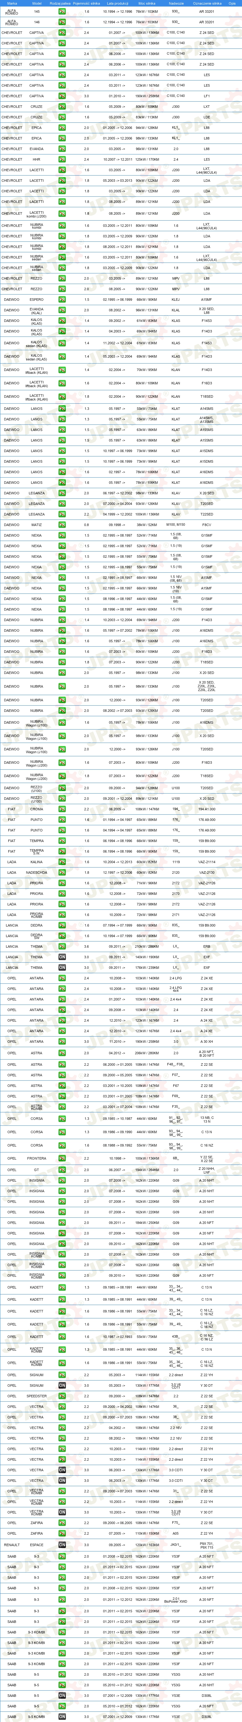Screen dimensions: 242x1722
Task: Click fuel icon in Fiat CROMA row
Action: pyautogui.click(x=62, y=809)
